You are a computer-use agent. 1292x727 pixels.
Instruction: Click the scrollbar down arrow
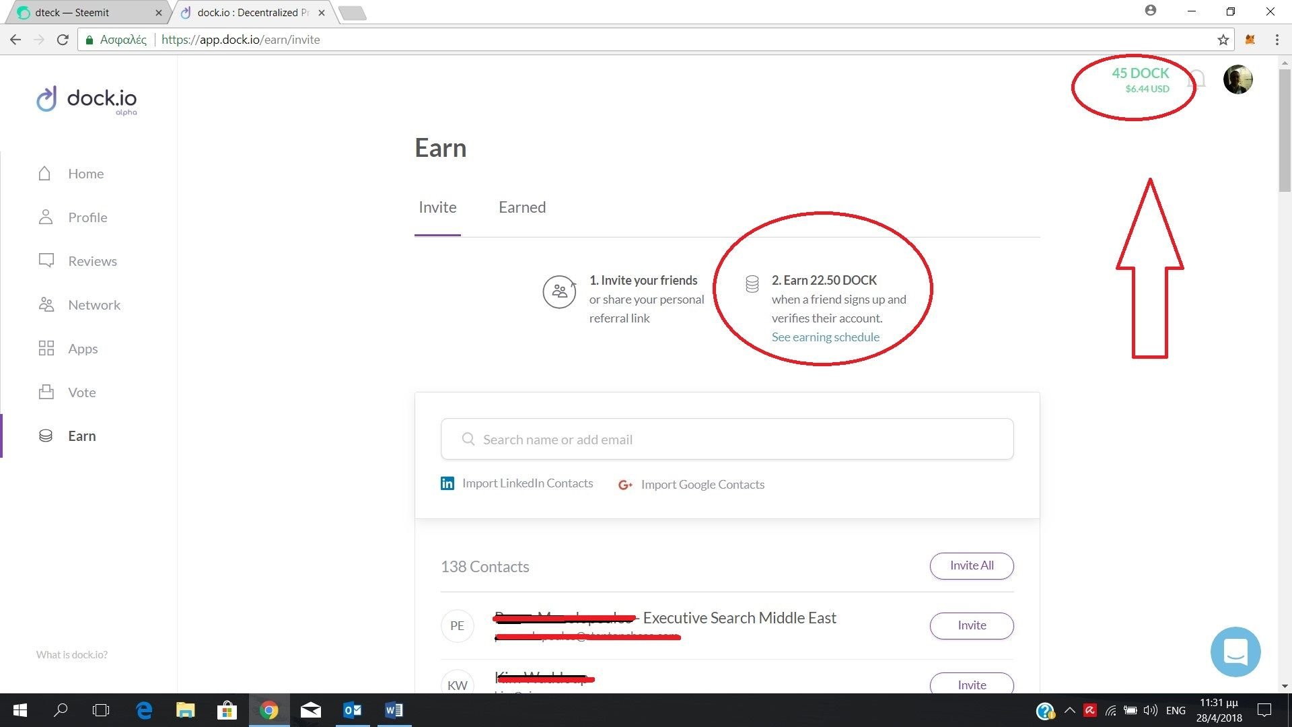point(1285,686)
